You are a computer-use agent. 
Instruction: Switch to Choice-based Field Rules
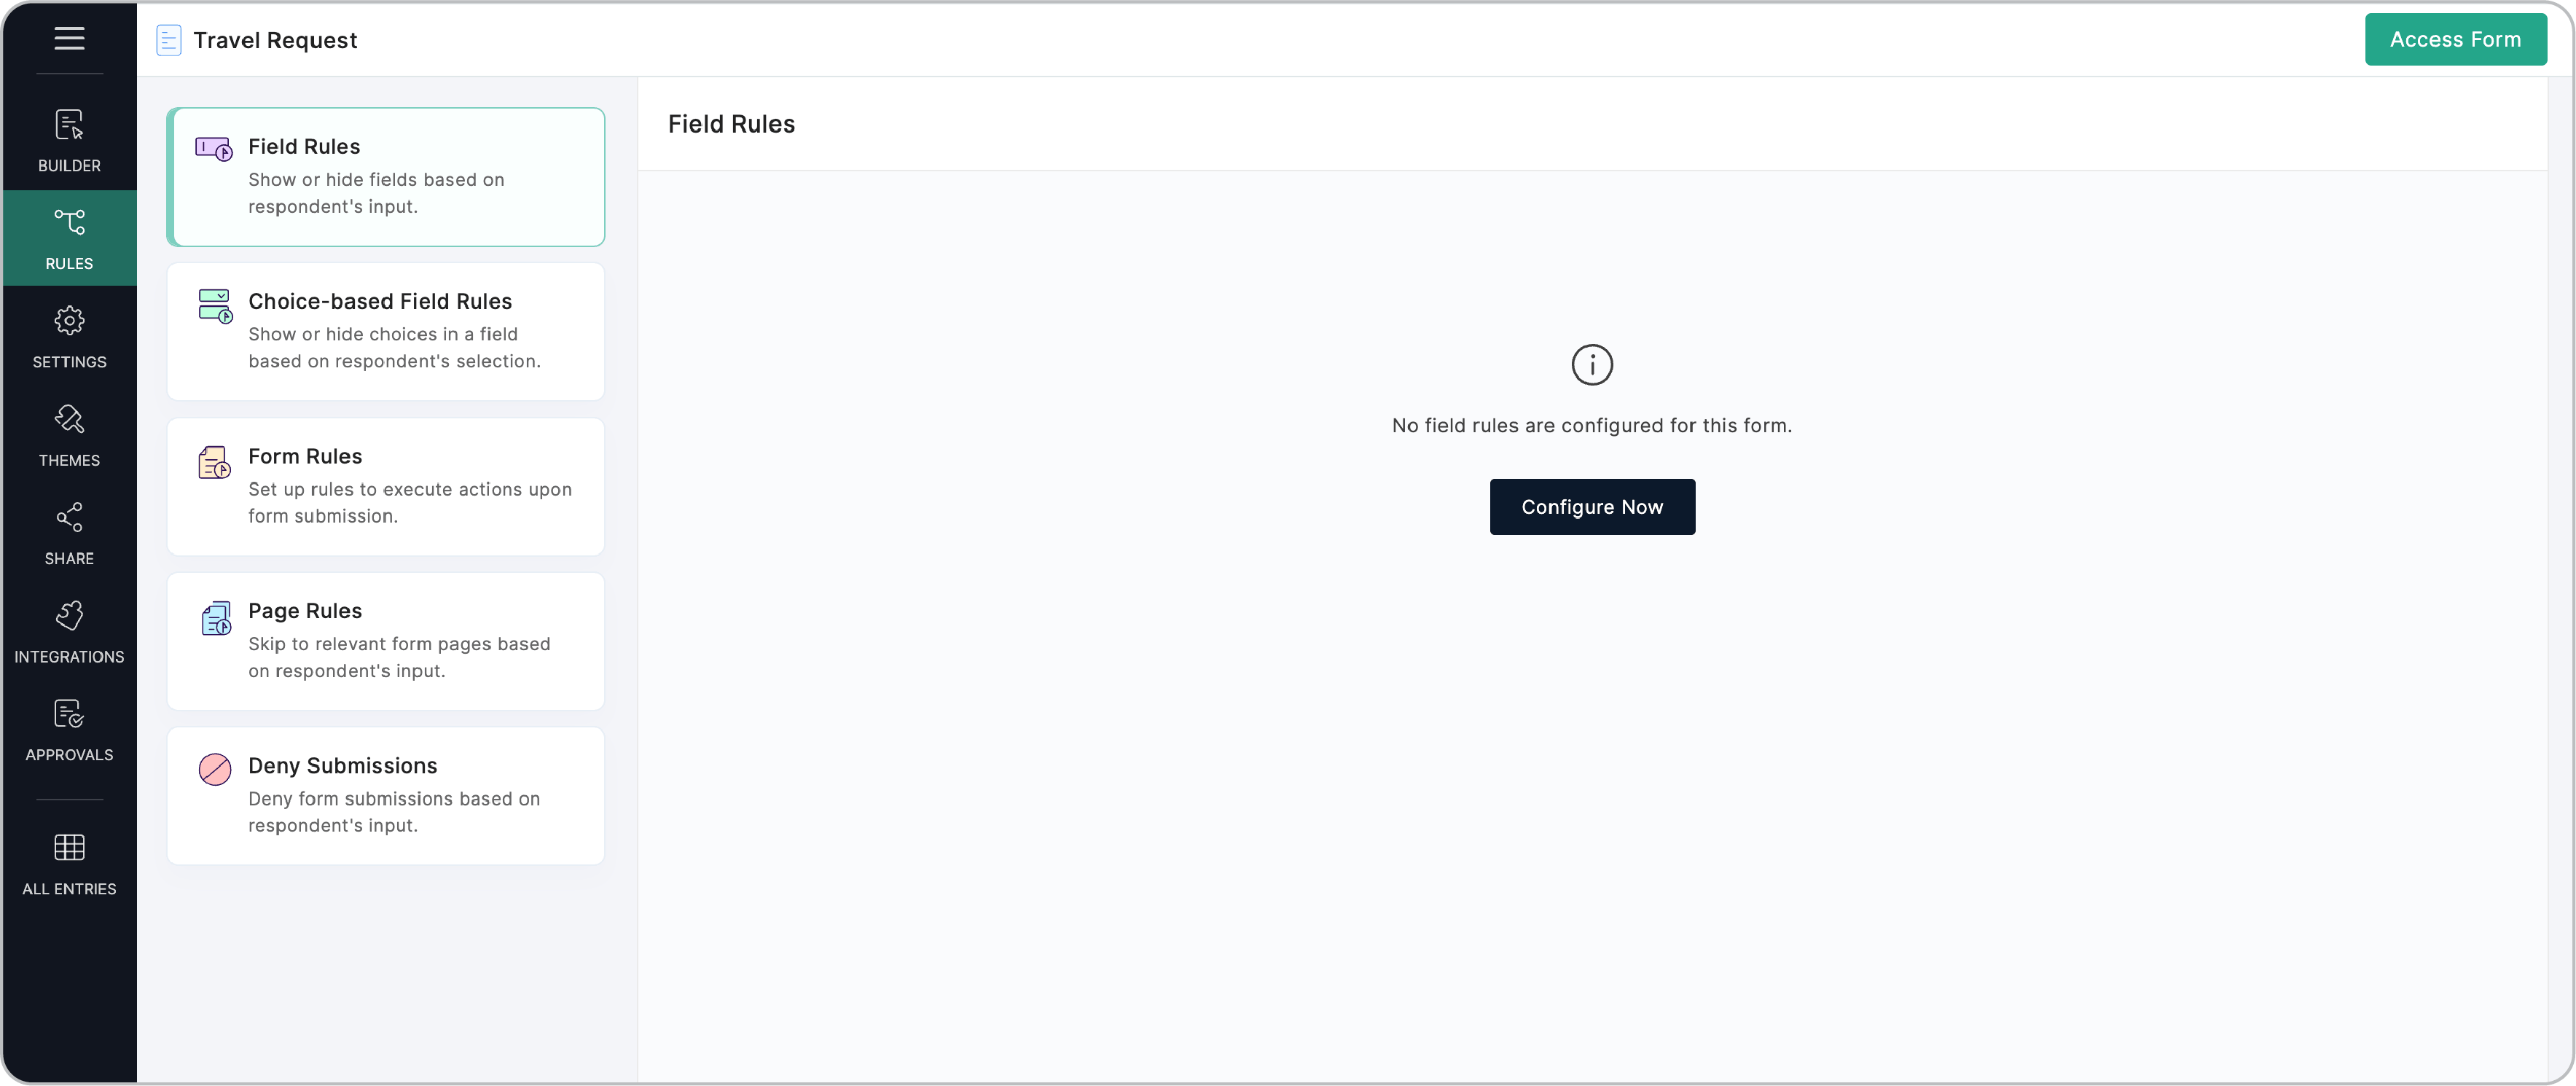tap(386, 331)
